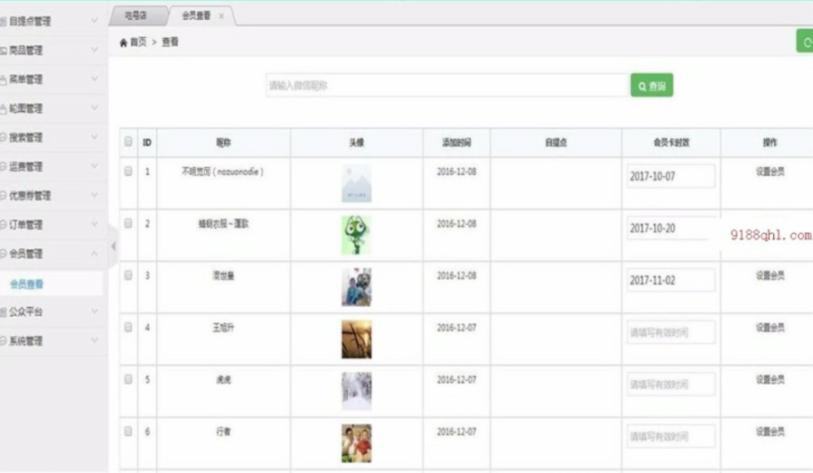Click the avatar photo in row 3
Screen dimensions: 813x473
[x=356, y=287]
